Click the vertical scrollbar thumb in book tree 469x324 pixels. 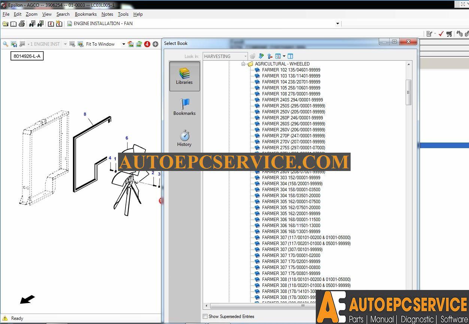408,92
